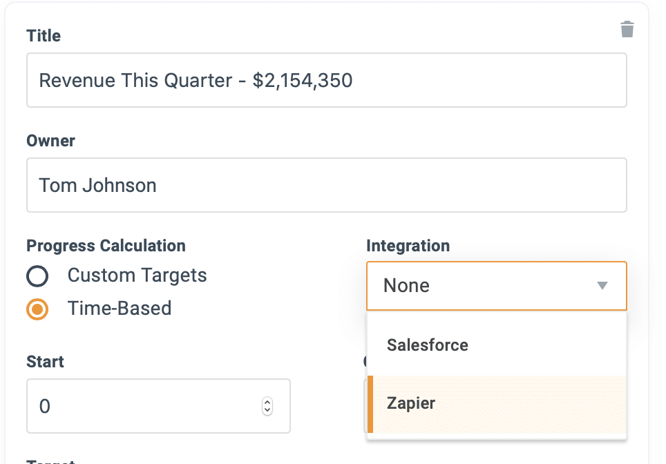Click the Time-Based label text
Screen dimensions: 666x464
tap(119, 308)
